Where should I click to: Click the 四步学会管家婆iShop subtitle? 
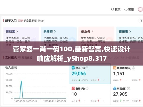point(31,21)
